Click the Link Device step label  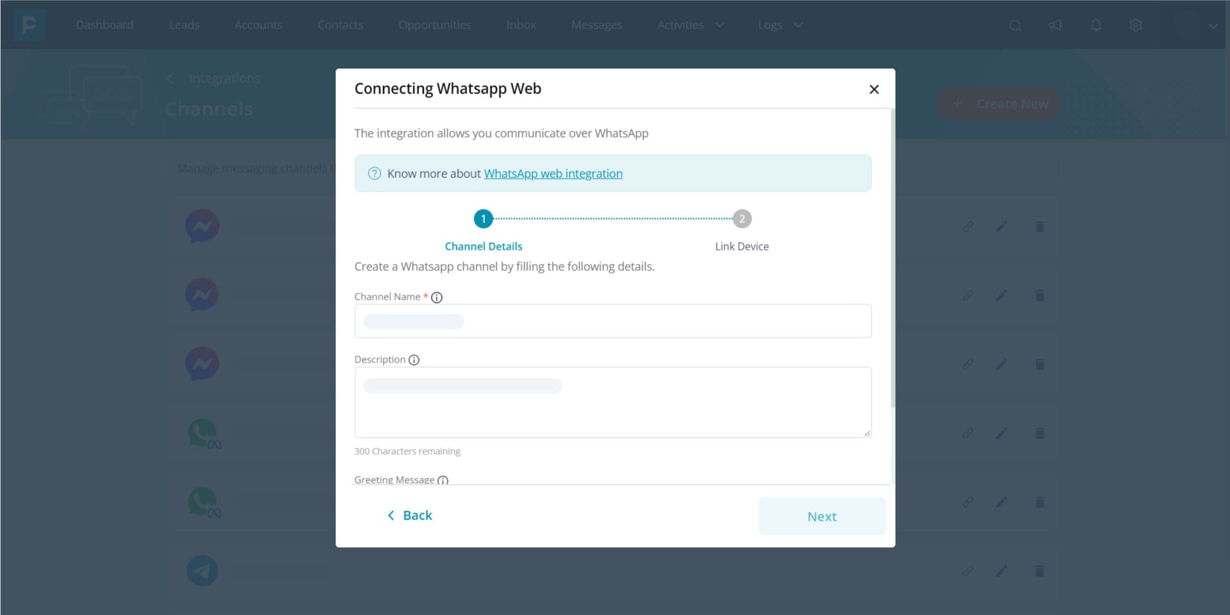coord(742,247)
